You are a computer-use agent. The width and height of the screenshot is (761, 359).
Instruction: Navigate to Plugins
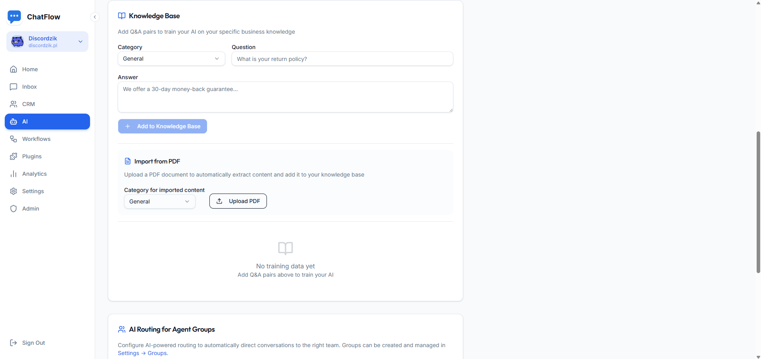pos(32,156)
